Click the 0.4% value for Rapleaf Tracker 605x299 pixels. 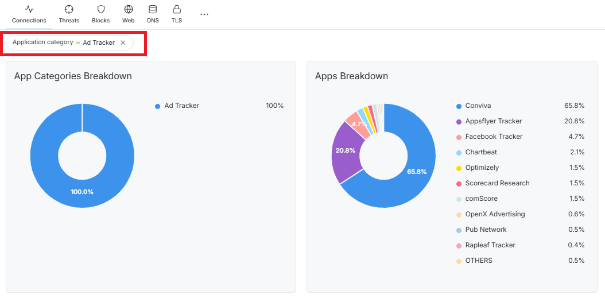click(576, 245)
